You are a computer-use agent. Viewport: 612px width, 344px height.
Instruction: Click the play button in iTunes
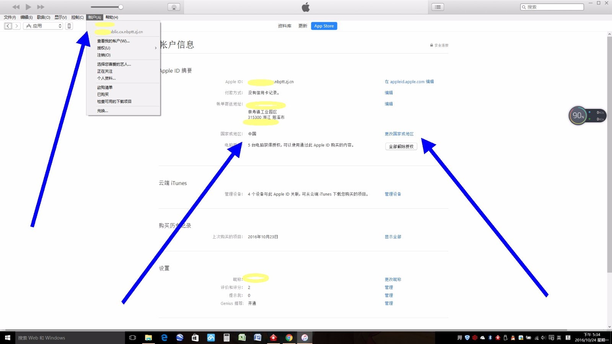[x=28, y=7]
